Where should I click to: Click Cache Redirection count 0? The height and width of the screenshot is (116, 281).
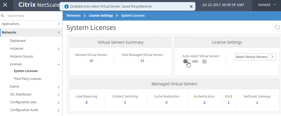167,102
